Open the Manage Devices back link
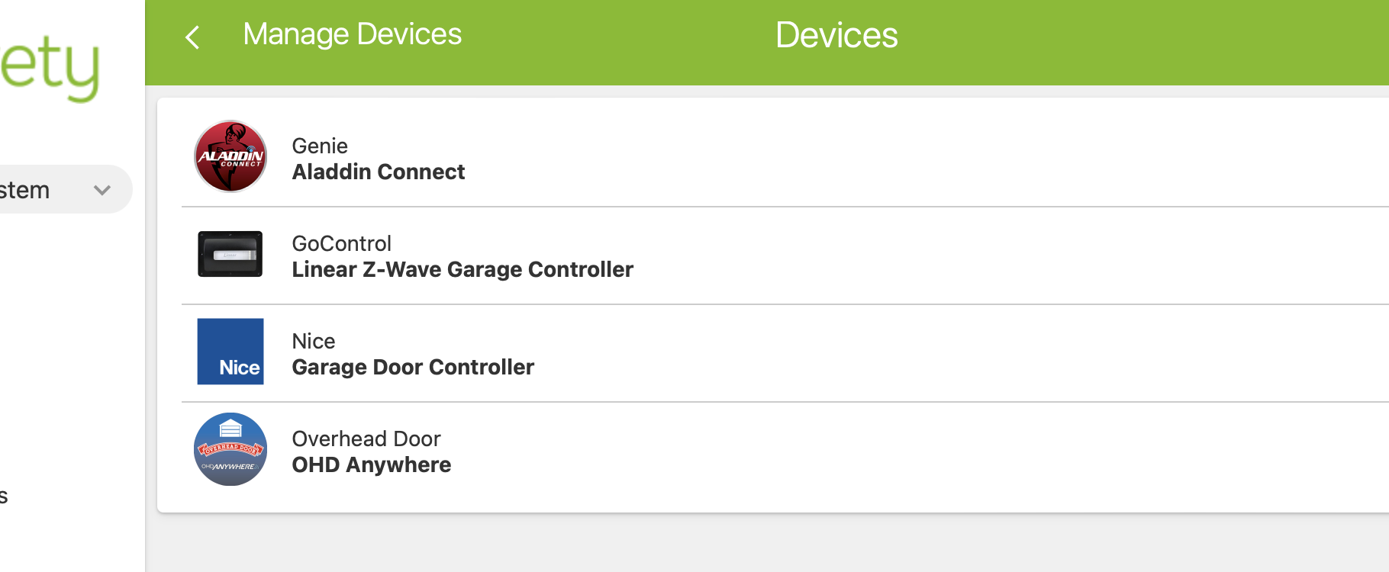Screen dimensions: 1389x572 click(x=352, y=34)
